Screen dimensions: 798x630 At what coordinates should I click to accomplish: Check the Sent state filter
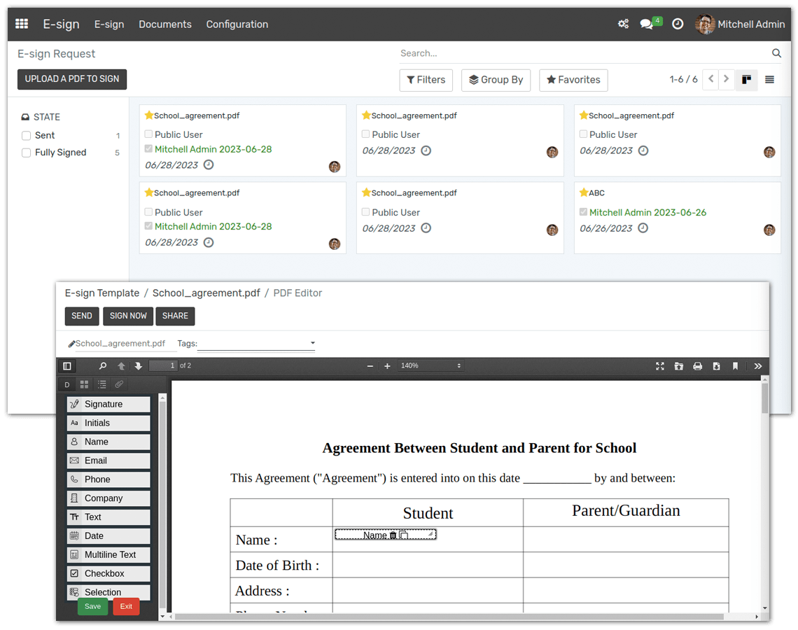(27, 136)
